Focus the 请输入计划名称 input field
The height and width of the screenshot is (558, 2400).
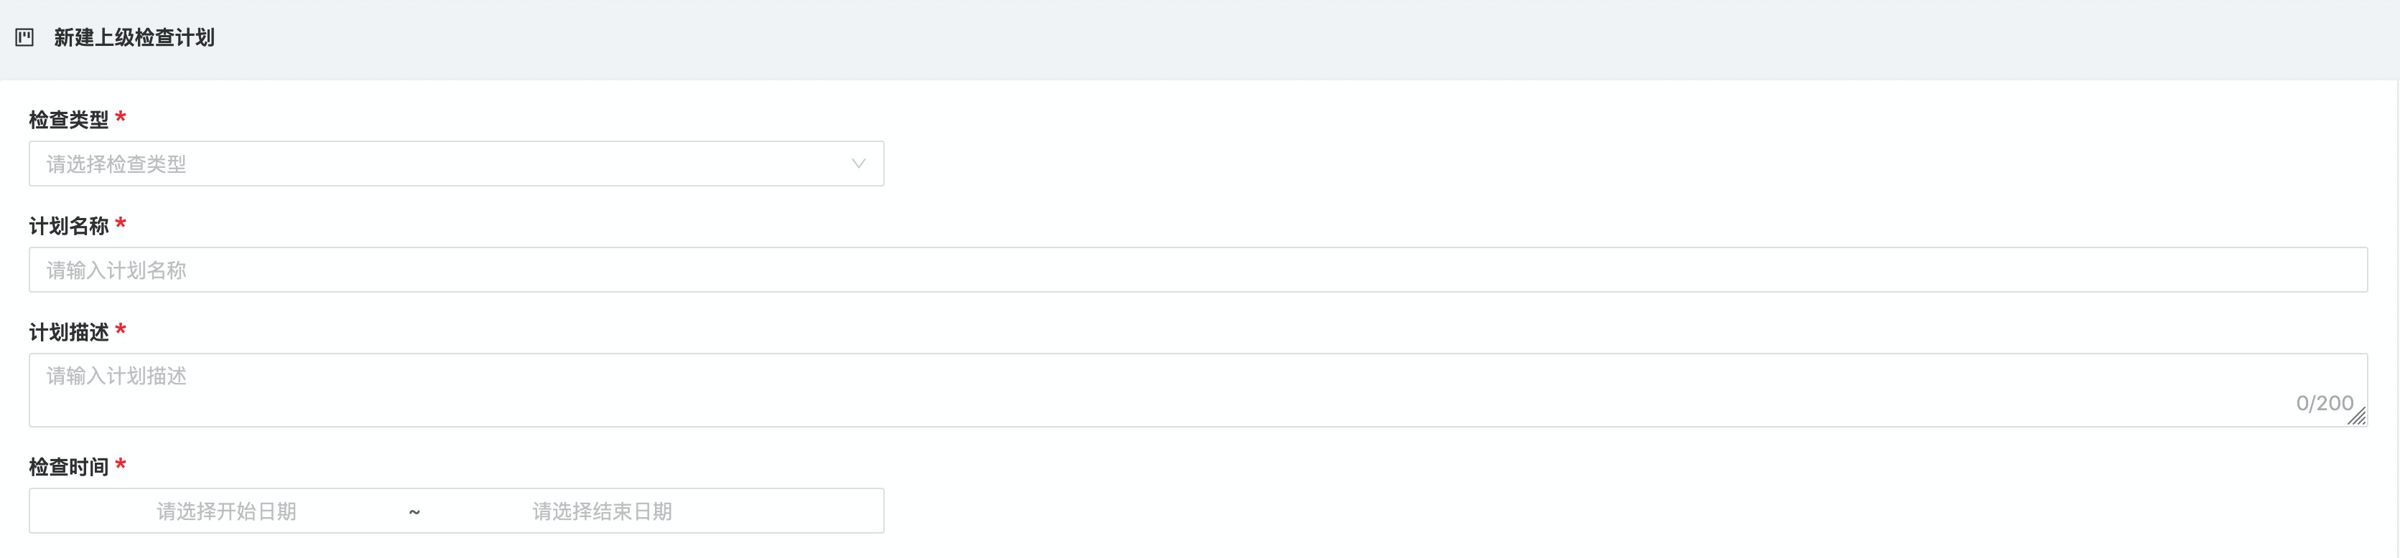[x=1197, y=270]
